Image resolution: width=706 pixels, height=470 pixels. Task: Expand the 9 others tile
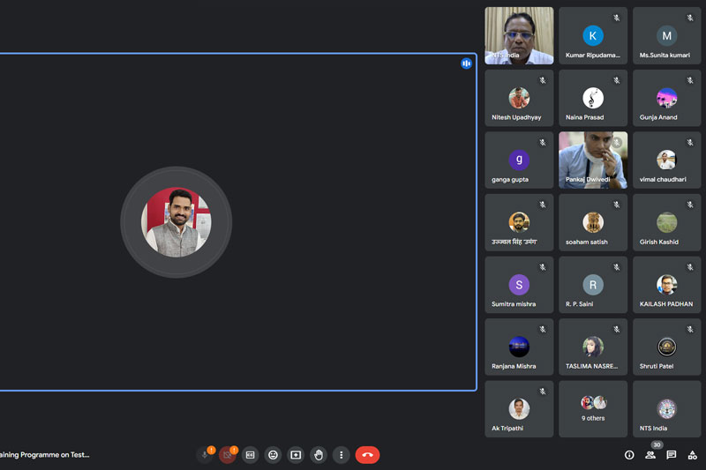tap(592, 409)
